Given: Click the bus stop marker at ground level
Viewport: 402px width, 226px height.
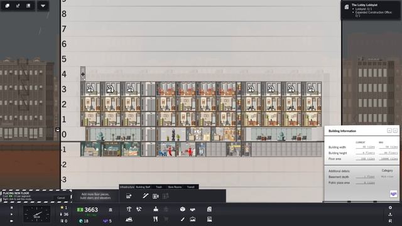Looking at the screenshot, I should [58, 130].
